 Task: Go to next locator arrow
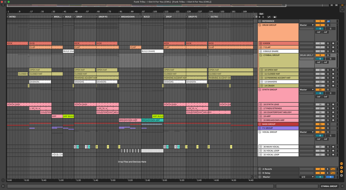click(x=263, y=17)
